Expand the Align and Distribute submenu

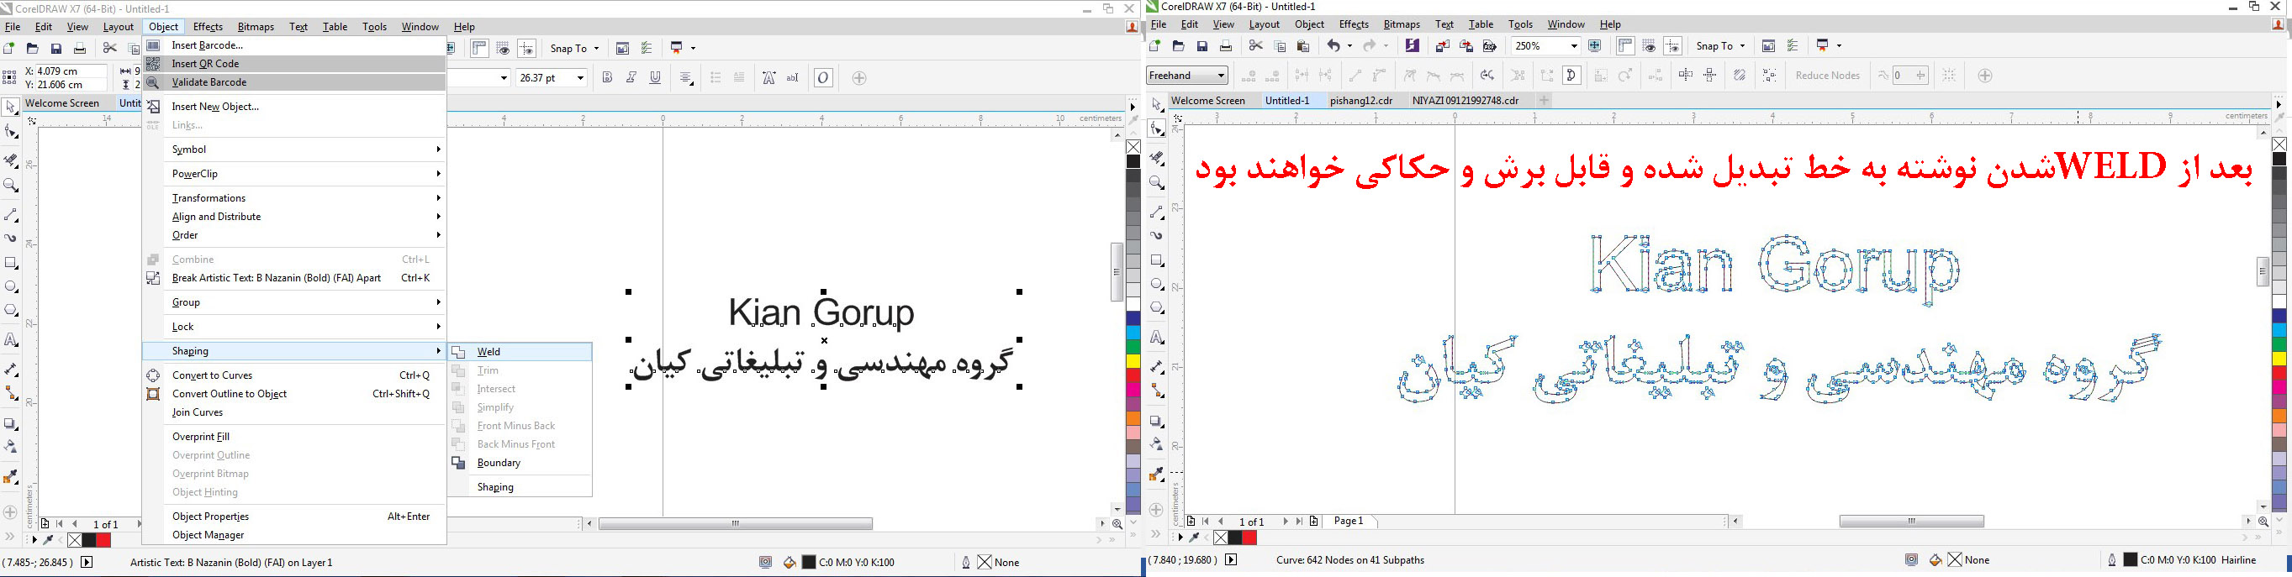pyautogui.click(x=294, y=217)
